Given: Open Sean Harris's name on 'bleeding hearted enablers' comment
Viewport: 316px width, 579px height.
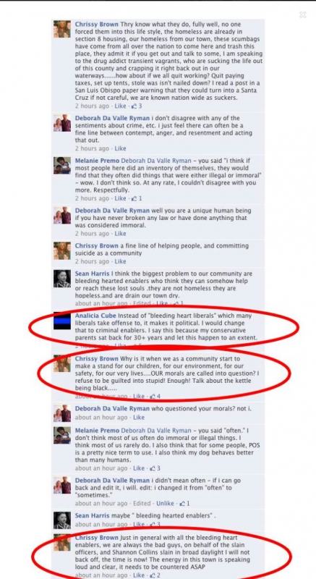Looking at the screenshot, I should tap(93, 515).
